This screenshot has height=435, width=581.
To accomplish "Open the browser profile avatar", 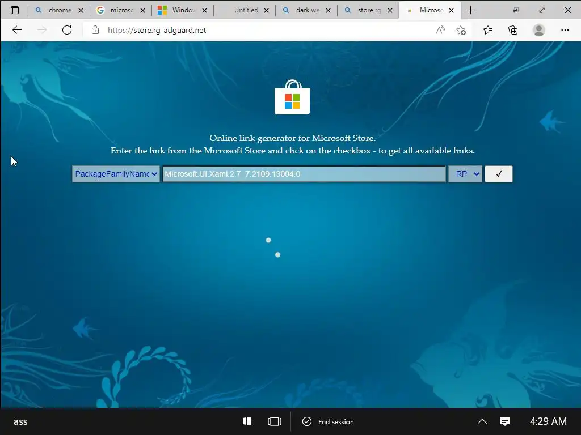I will (539, 30).
